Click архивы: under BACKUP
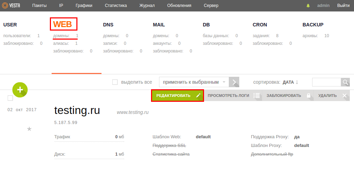The height and width of the screenshot is (173, 354). (310, 36)
